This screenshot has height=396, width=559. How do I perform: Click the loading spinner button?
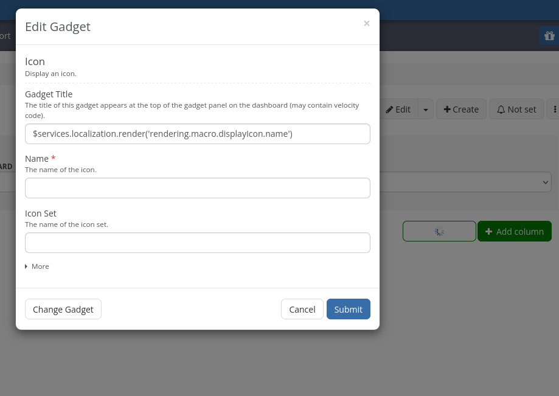tap(439, 231)
